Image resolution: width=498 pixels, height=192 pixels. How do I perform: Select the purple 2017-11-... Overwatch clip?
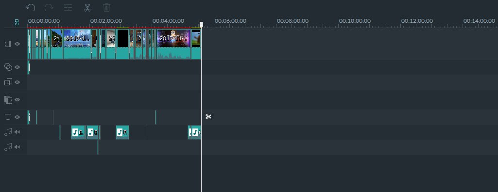pos(173,44)
